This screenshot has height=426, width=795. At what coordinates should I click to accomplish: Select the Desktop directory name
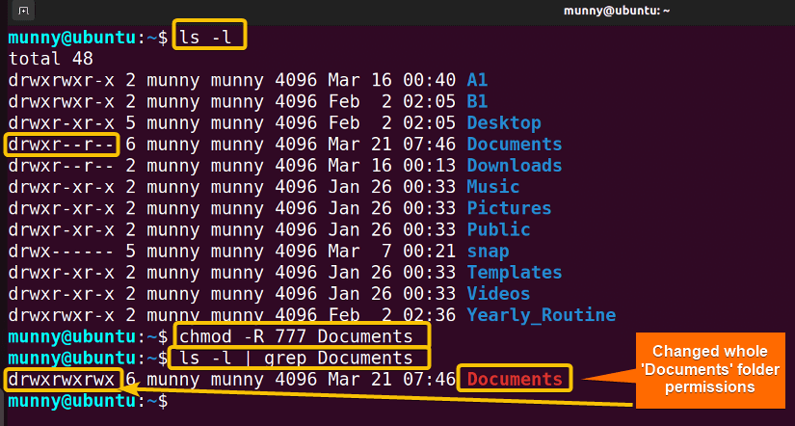504,122
